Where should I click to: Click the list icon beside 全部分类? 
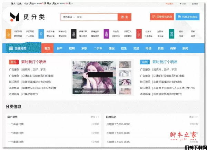tap(11, 48)
